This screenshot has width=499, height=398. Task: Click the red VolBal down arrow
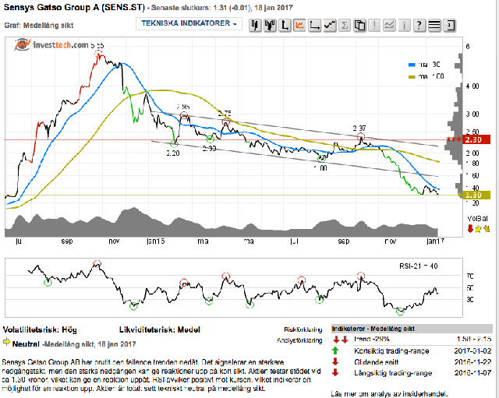(x=470, y=228)
